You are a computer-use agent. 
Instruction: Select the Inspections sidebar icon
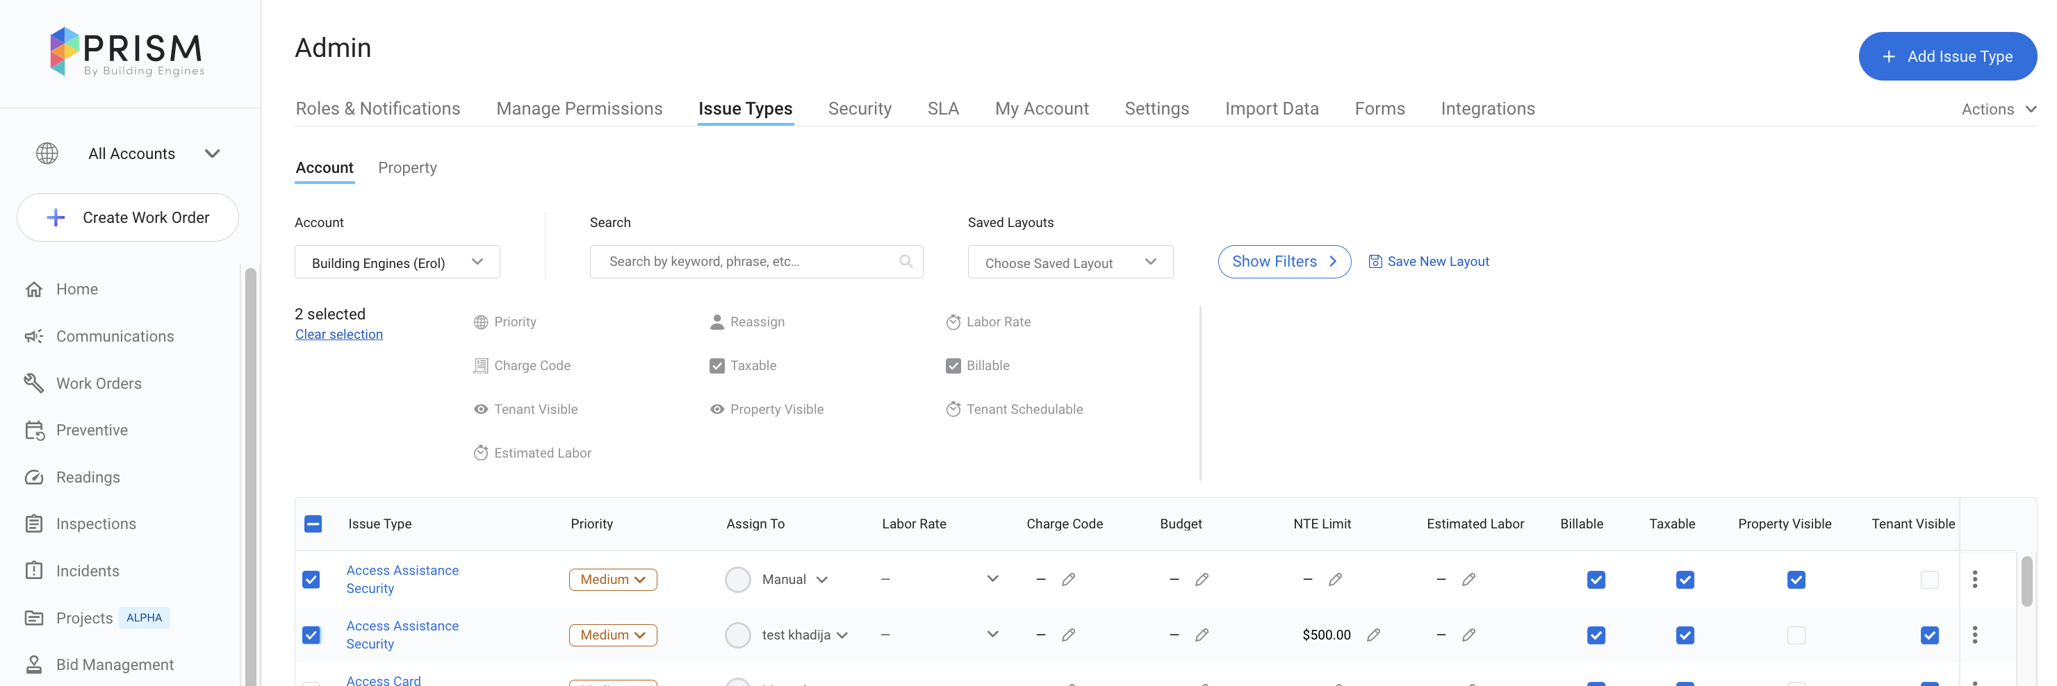33,524
